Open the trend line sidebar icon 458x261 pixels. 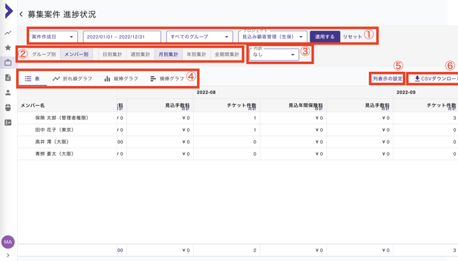tap(8, 33)
